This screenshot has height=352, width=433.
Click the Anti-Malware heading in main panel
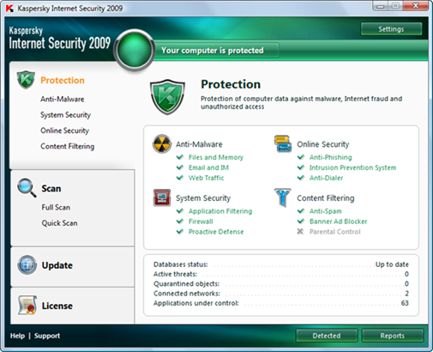tap(199, 144)
